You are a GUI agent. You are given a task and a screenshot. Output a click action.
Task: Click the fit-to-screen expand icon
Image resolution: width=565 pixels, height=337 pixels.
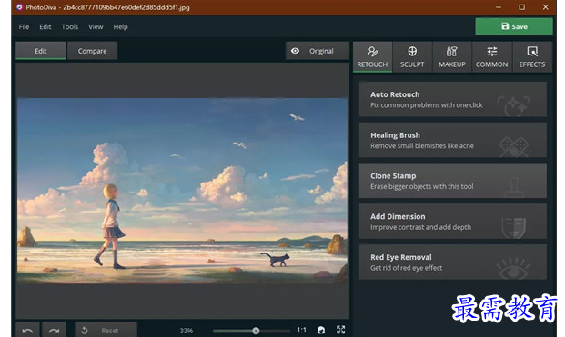[340, 330]
